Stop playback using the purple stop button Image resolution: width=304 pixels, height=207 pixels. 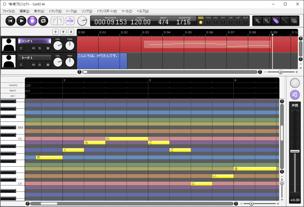click(32, 21)
